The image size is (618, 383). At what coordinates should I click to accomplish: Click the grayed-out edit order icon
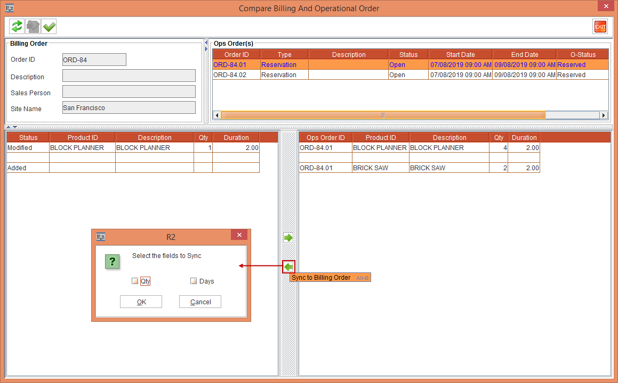click(x=33, y=26)
